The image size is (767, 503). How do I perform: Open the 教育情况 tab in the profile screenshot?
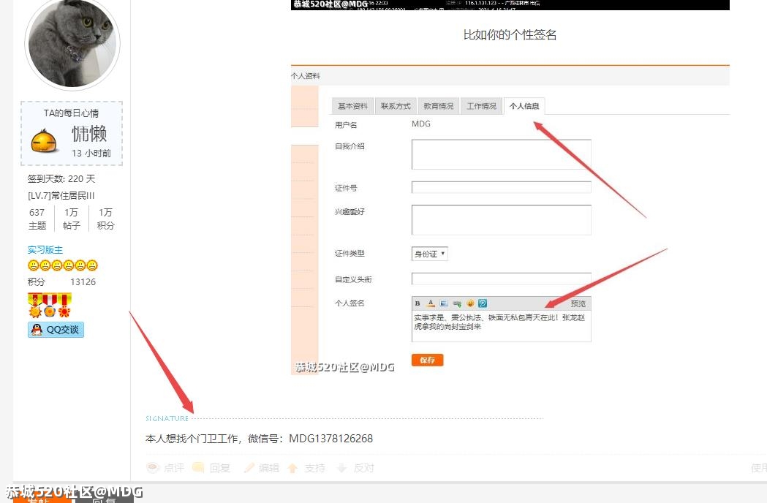pyautogui.click(x=439, y=106)
